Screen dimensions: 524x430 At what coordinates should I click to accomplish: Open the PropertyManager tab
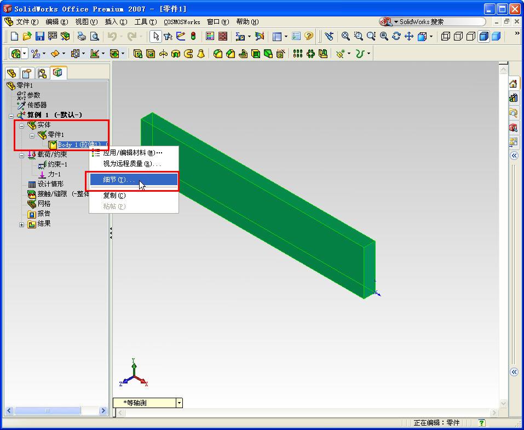pyautogui.click(x=27, y=73)
